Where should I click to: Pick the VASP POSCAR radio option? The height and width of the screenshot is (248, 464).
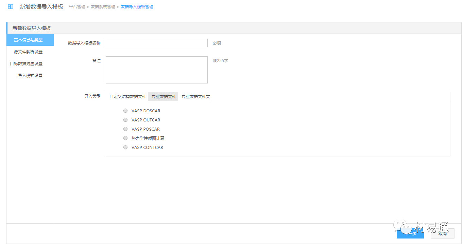pyautogui.click(x=125, y=129)
